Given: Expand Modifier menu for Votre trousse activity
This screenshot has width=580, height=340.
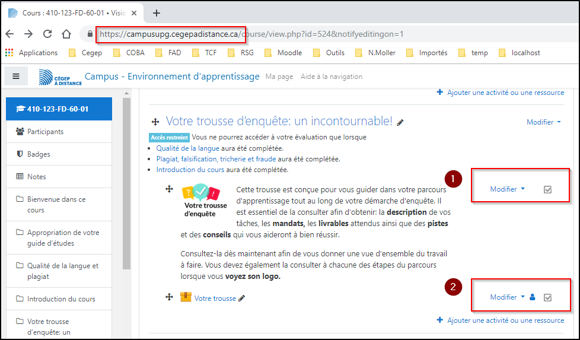Looking at the screenshot, I should pos(507,297).
